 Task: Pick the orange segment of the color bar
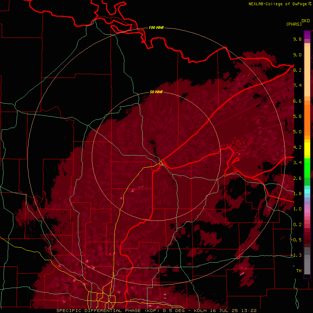(307, 120)
